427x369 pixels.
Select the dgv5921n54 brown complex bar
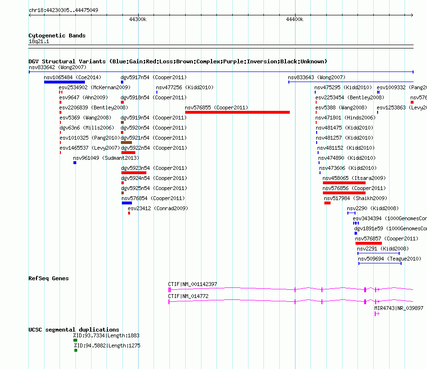pyautogui.click(x=126, y=143)
